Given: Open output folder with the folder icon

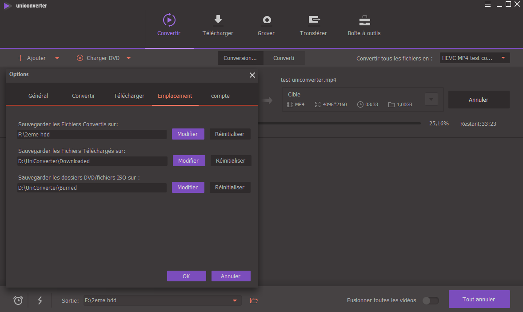Looking at the screenshot, I should pos(254,300).
